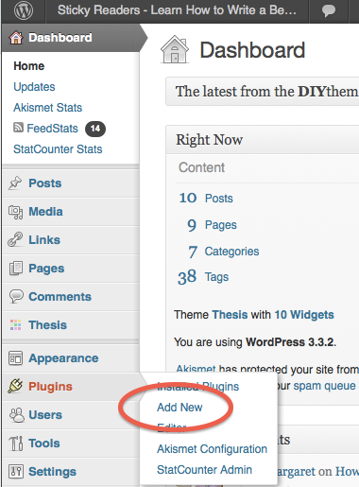Choose Akismet Configuration in flyout
Viewport: 359px width, 487px height.
213,449
